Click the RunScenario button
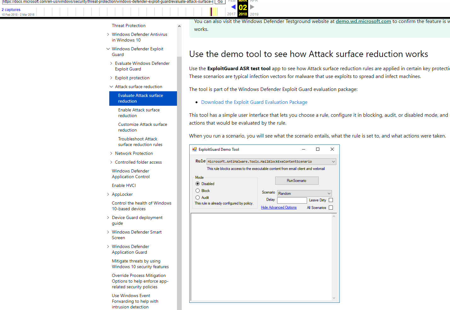450x310 pixels. click(297, 181)
